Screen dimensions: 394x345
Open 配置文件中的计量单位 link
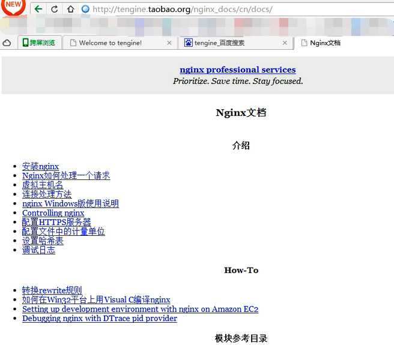click(x=64, y=231)
